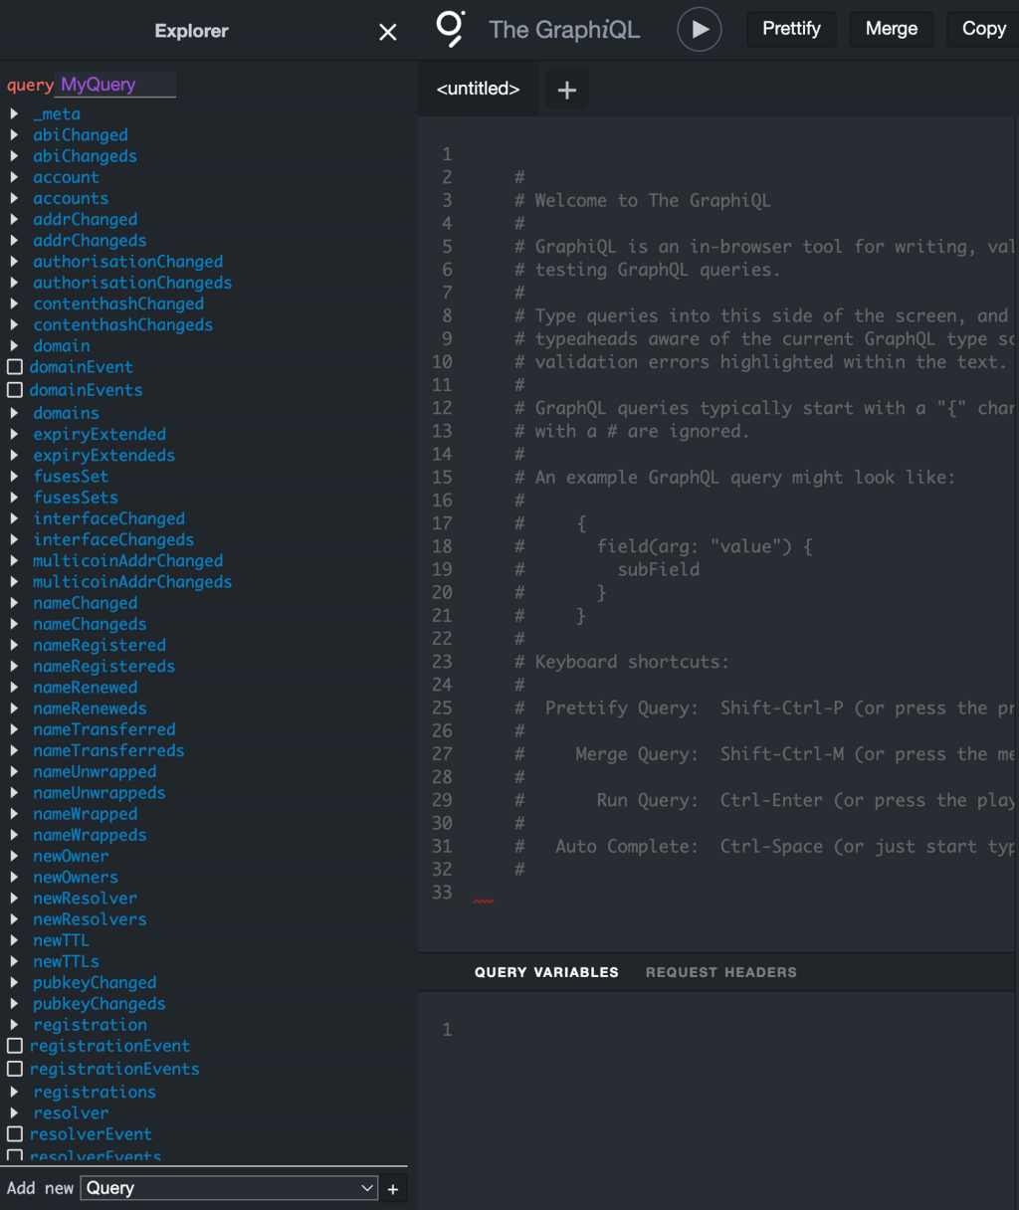Screen dimensions: 1019x1210
Task: Select the addrChanged field
Action: pos(86,220)
